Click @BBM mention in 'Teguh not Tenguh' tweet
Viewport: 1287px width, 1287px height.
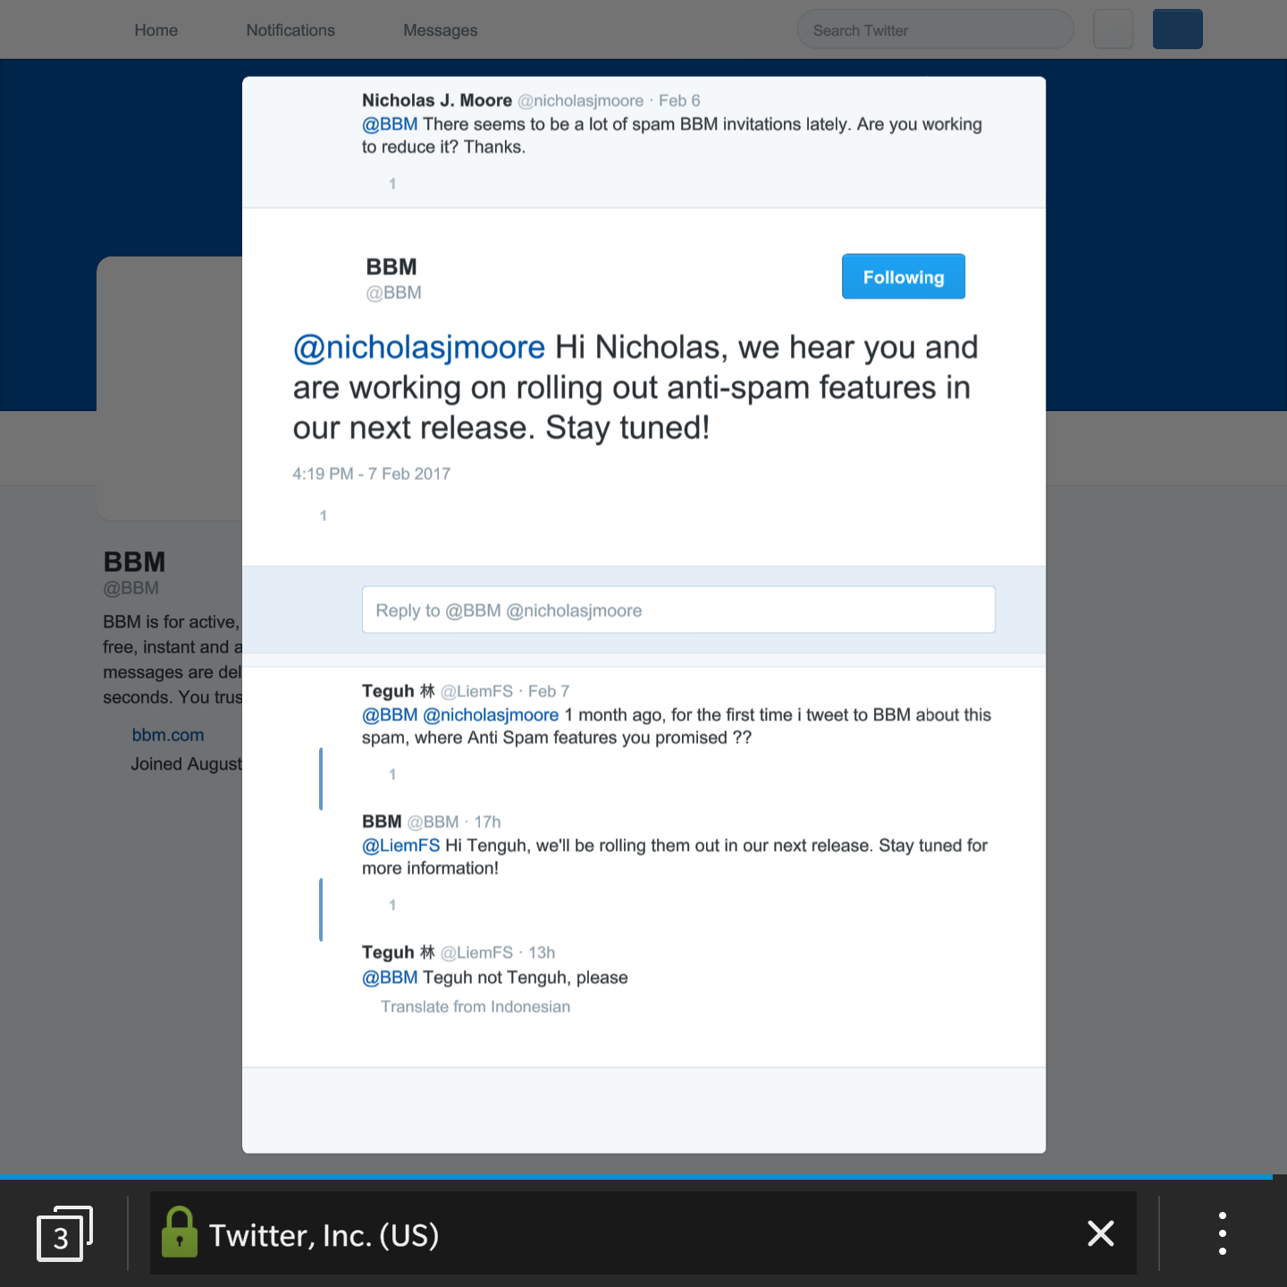[x=390, y=978]
